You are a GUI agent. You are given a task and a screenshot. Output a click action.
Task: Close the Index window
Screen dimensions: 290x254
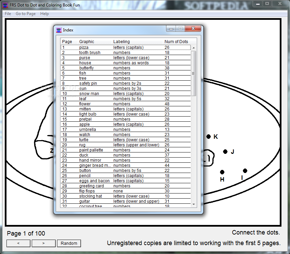coord(193,28)
